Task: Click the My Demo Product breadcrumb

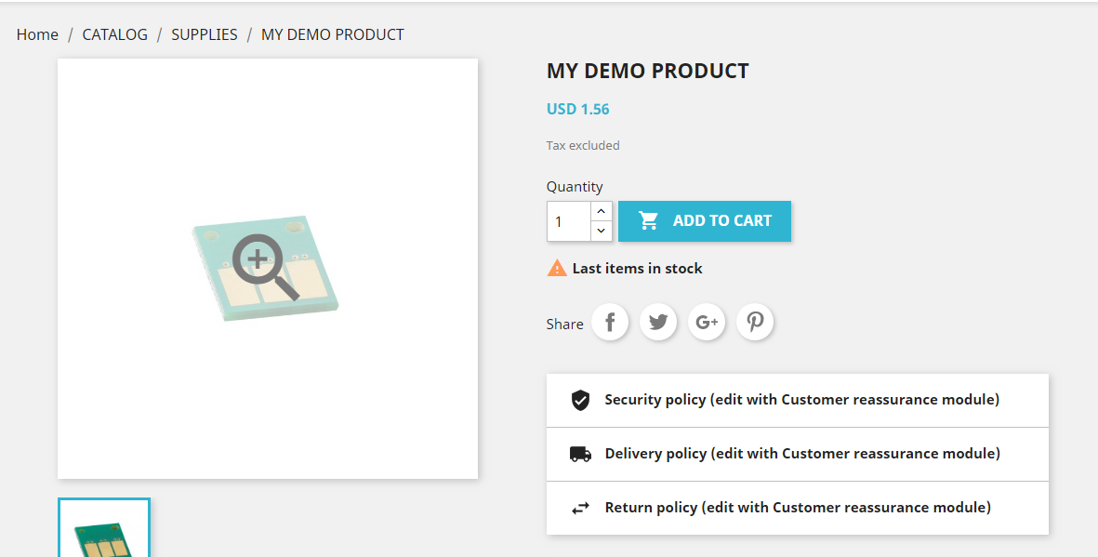Action: tap(332, 34)
